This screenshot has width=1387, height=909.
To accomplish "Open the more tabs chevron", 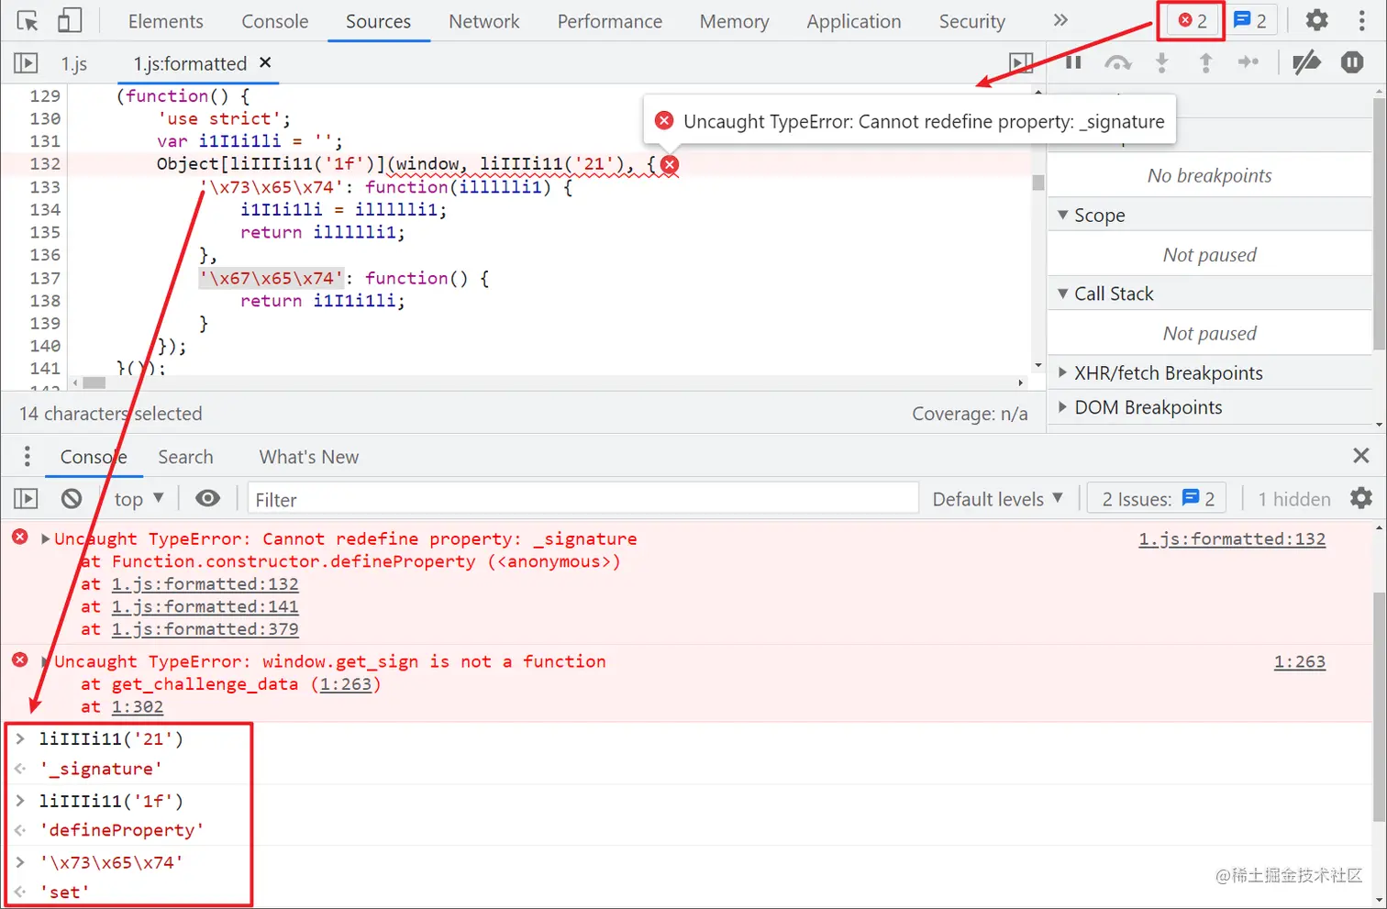I will [1060, 20].
